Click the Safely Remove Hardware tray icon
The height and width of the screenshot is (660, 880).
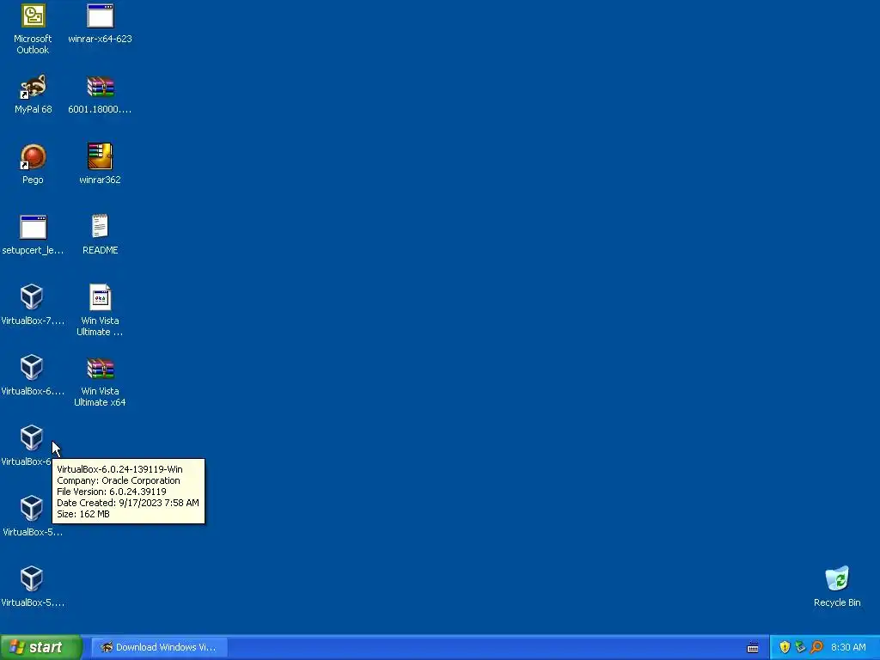[800, 647]
